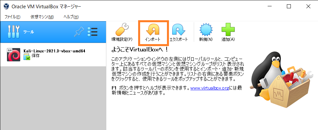Open the ヘルプ(H) menu
318x130 pixels.
tap(71, 17)
